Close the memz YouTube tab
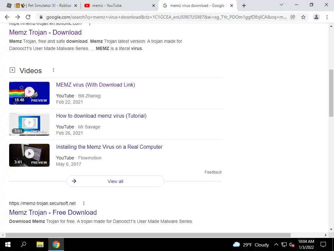Screen dimensions: 334x251 (x=154, y=6)
